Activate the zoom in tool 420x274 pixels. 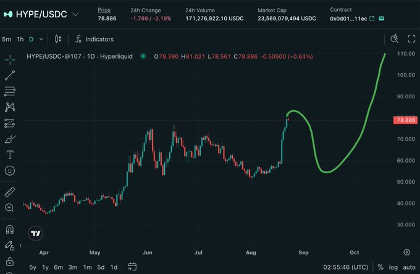click(10, 208)
